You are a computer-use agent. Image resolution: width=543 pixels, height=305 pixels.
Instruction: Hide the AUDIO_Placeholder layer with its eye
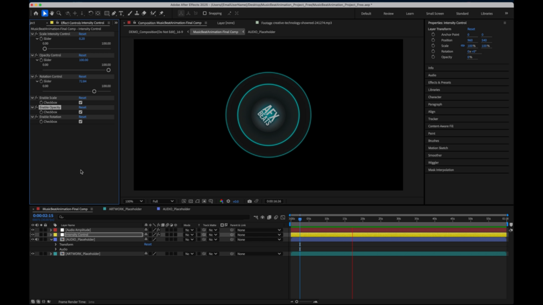tap(32, 239)
